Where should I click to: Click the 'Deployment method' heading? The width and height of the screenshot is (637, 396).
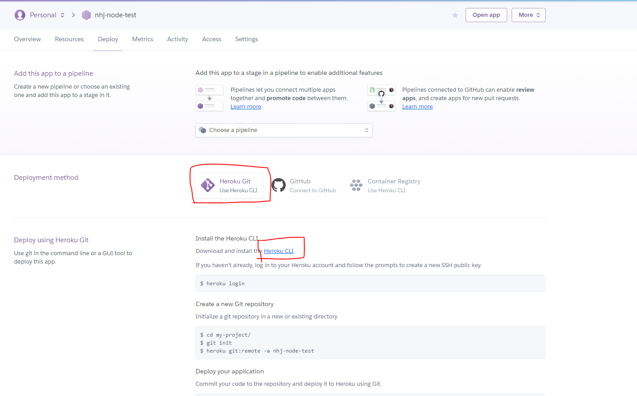click(46, 178)
